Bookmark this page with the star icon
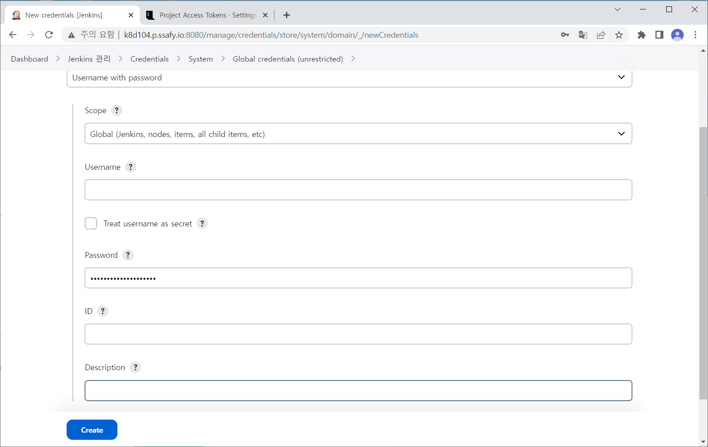708x447 pixels. tap(619, 35)
